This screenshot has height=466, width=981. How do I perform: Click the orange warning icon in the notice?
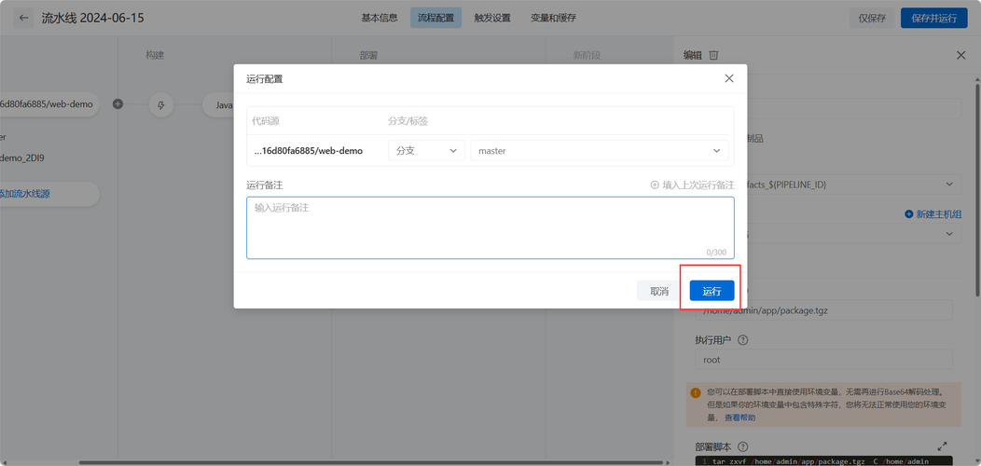[x=696, y=392]
